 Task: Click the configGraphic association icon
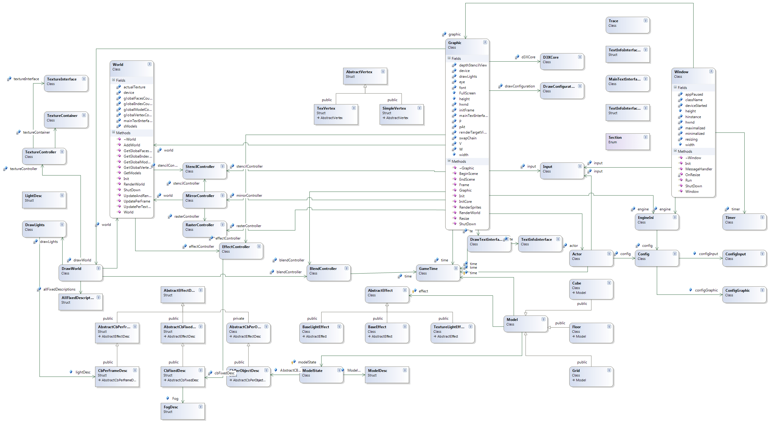pos(690,290)
